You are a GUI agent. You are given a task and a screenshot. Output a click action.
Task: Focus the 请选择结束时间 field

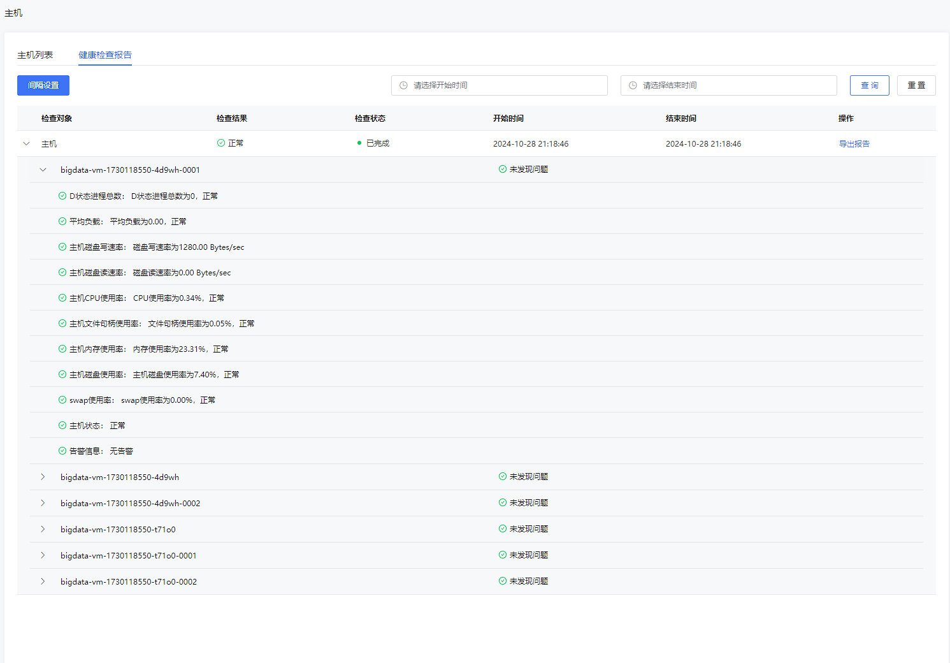(729, 85)
